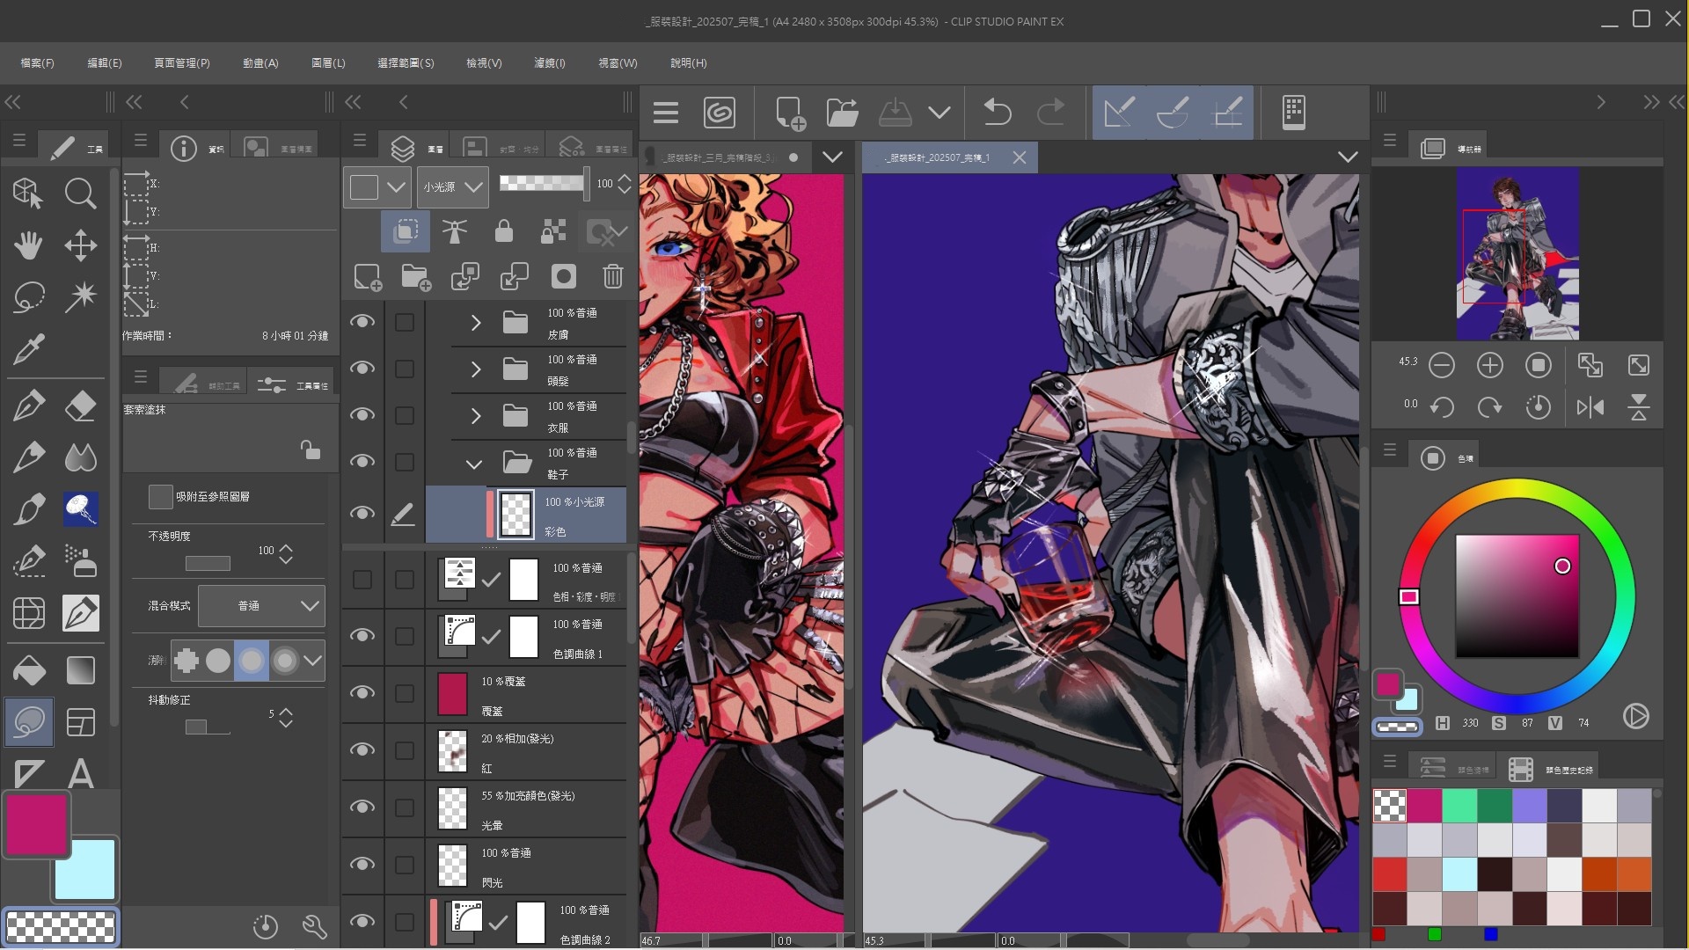
Task: Select the Zoom magnifier tool
Action: (80, 193)
